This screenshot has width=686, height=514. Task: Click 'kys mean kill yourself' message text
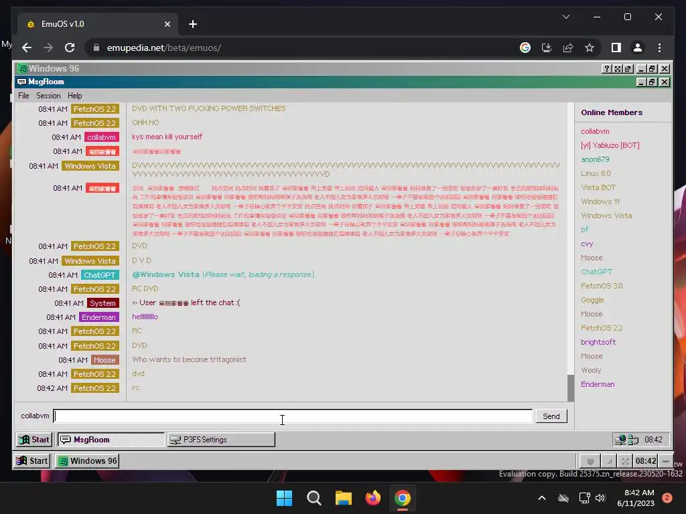[167, 137]
